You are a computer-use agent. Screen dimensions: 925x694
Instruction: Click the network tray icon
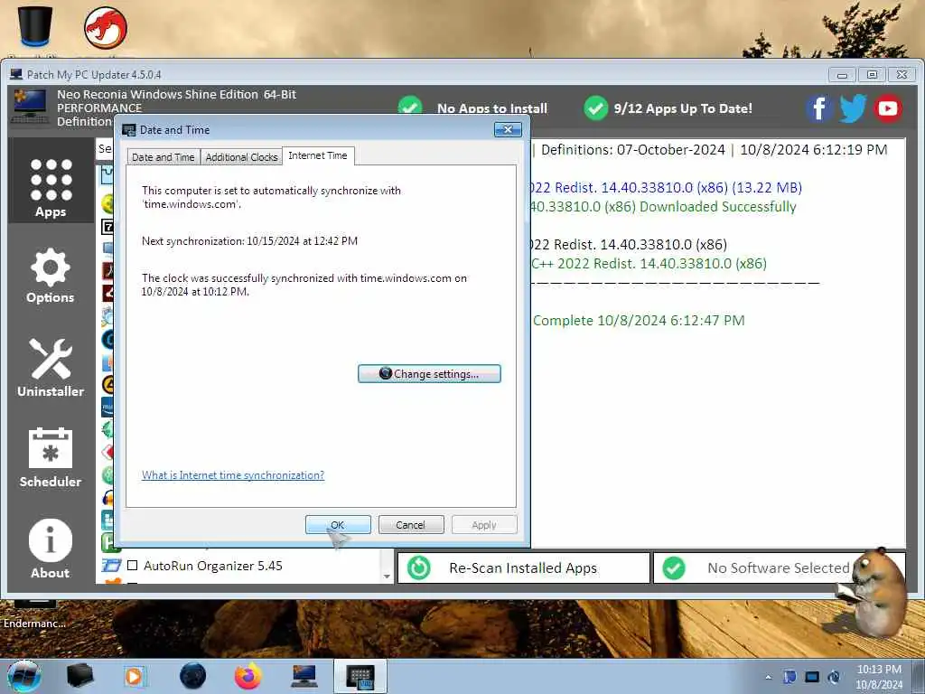812,677
